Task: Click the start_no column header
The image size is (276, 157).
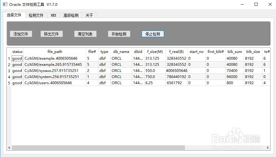Action: click(x=197, y=52)
